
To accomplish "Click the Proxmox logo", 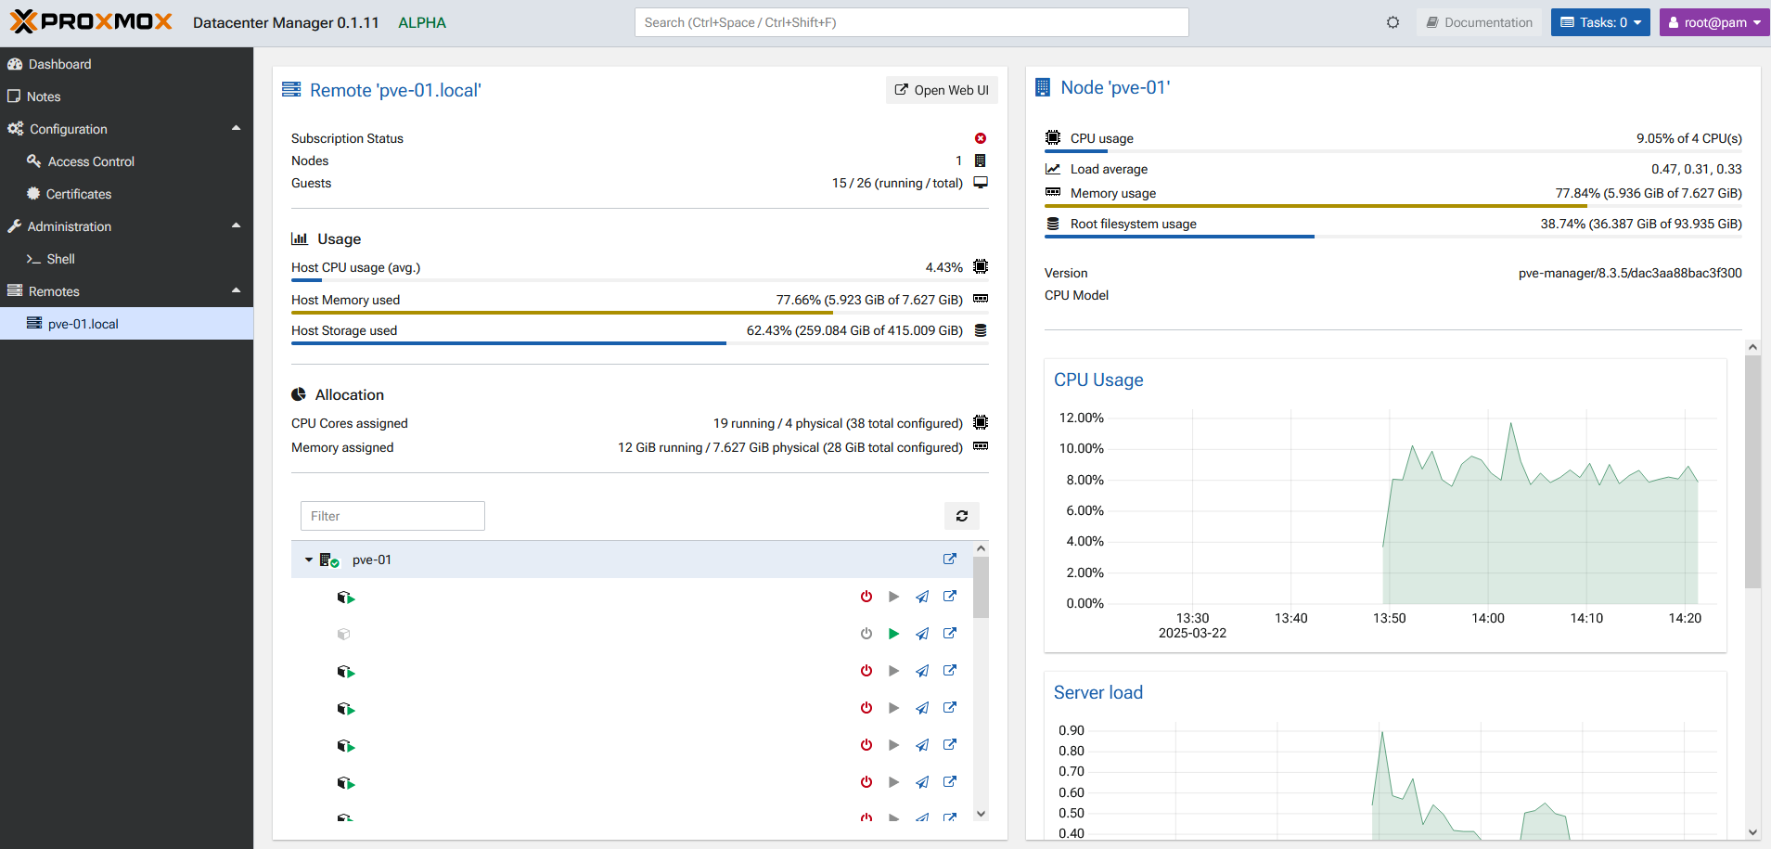I will tap(91, 21).
